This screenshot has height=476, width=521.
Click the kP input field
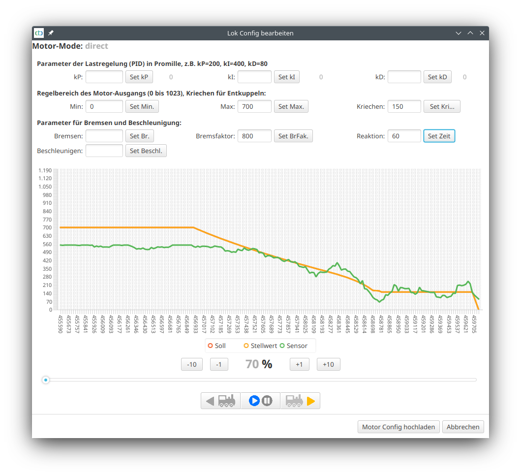(x=104, y=77)
